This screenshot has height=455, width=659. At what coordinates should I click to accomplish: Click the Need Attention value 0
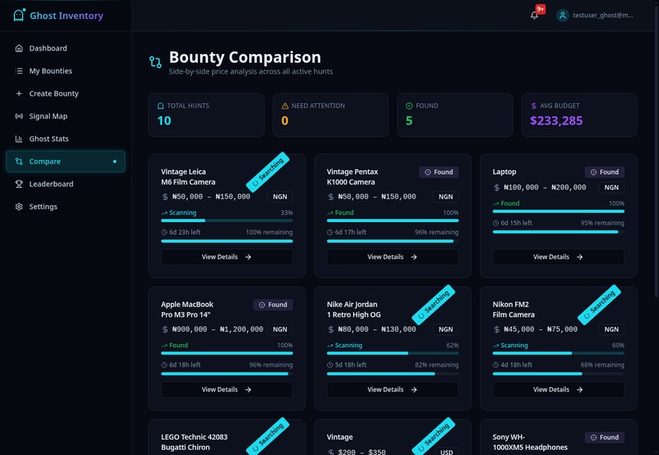point(285,121)
